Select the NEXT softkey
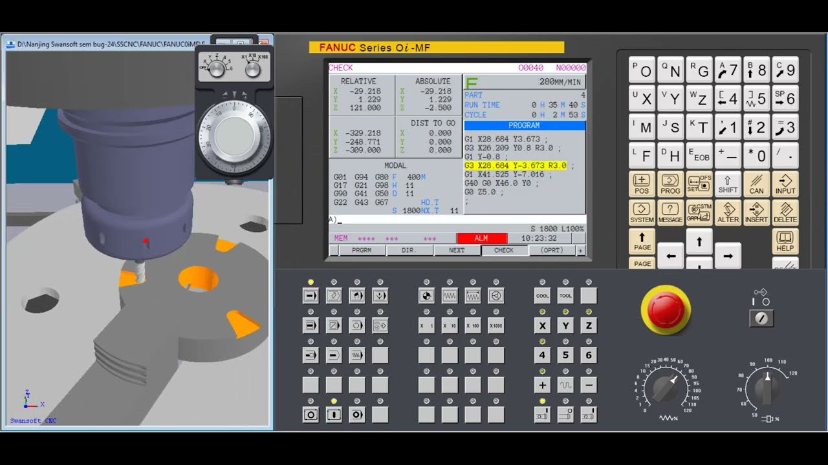This screenshot has height=465, width=828. click(457, 251)
